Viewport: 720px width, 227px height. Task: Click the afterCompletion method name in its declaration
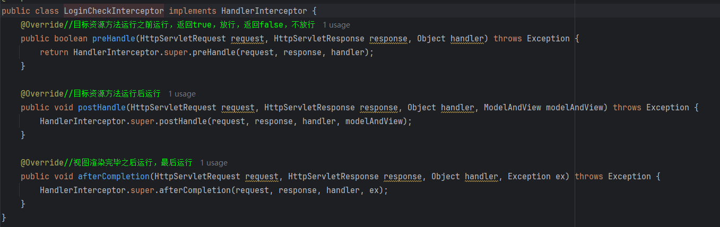pos(114,177)
